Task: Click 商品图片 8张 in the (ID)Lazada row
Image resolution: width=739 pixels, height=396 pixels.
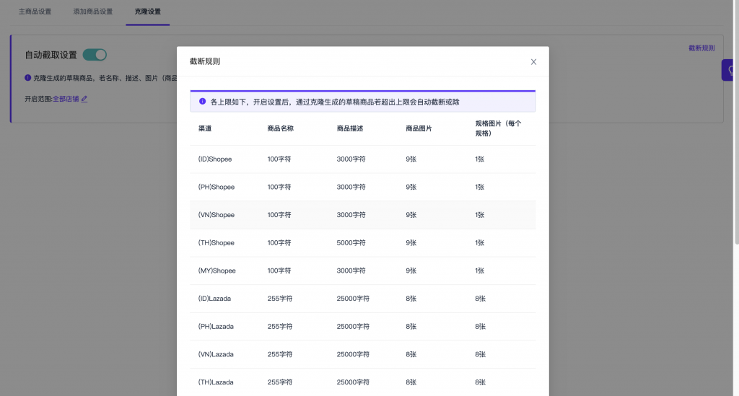Action: tap(411, 299)
